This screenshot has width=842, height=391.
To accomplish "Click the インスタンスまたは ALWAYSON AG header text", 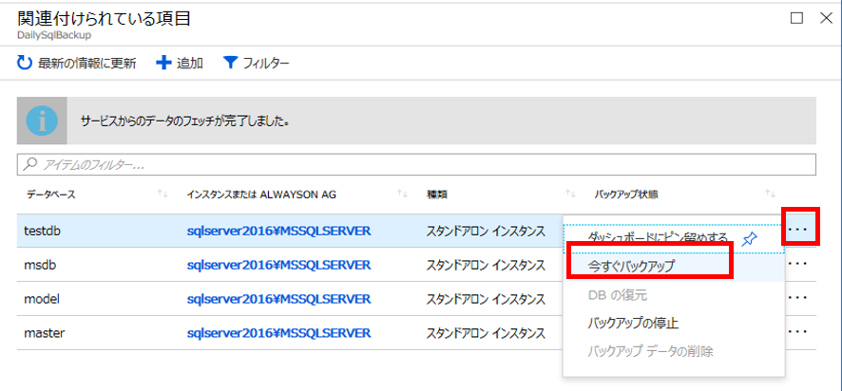I will click(261, 195).
